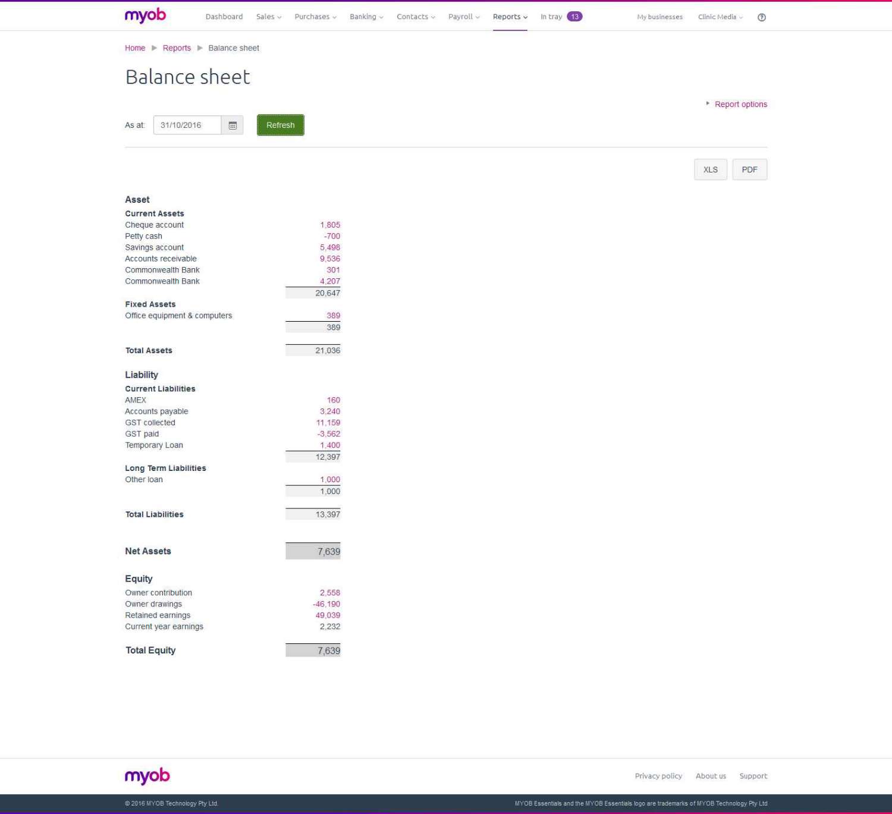Click the AMEX liability amount 160

coord(333,400)
